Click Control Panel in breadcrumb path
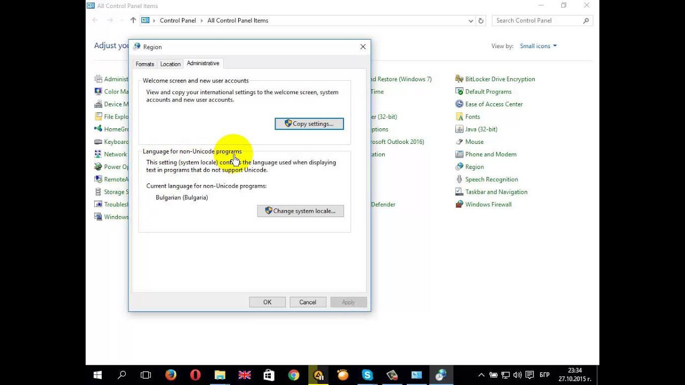 [178, 20]
